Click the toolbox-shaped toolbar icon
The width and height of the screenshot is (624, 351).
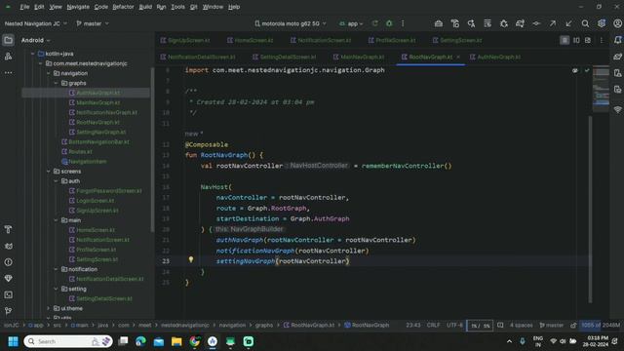pos(438,23)
